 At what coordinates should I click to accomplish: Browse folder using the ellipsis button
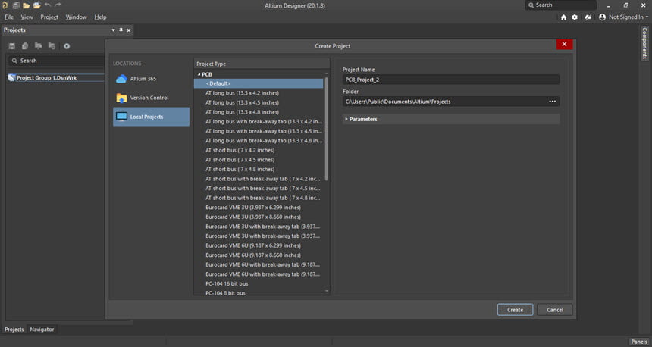(x=552, y=102)
